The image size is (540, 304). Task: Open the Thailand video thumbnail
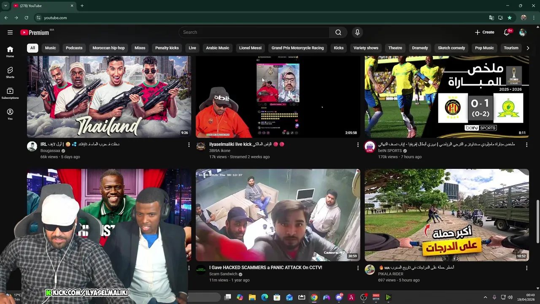click(109, 97)
